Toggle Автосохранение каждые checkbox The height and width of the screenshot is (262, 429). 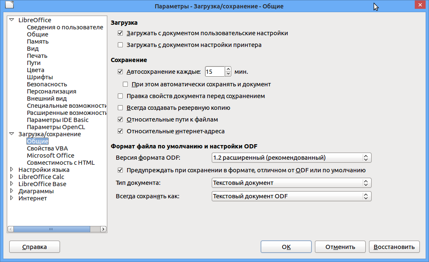(120, 72)
